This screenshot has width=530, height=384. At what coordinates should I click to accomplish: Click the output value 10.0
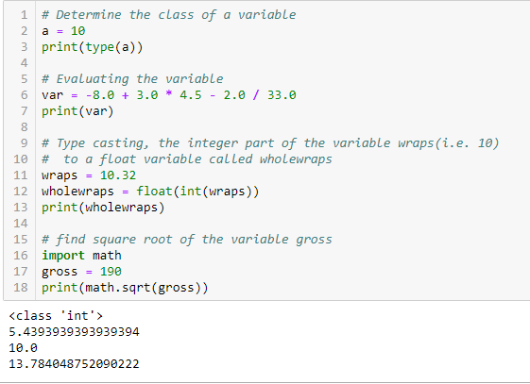pyautogui.click(x=24, y=348)
